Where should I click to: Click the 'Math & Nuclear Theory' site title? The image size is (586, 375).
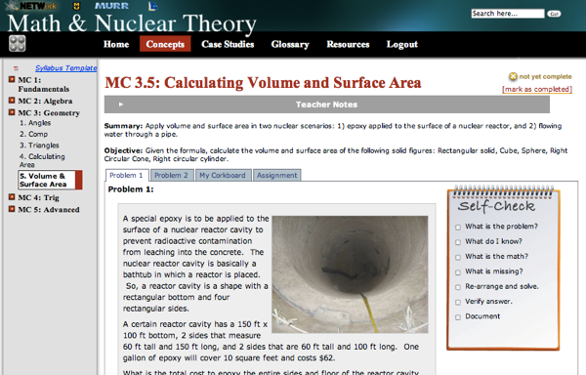[x=132, y=23]
